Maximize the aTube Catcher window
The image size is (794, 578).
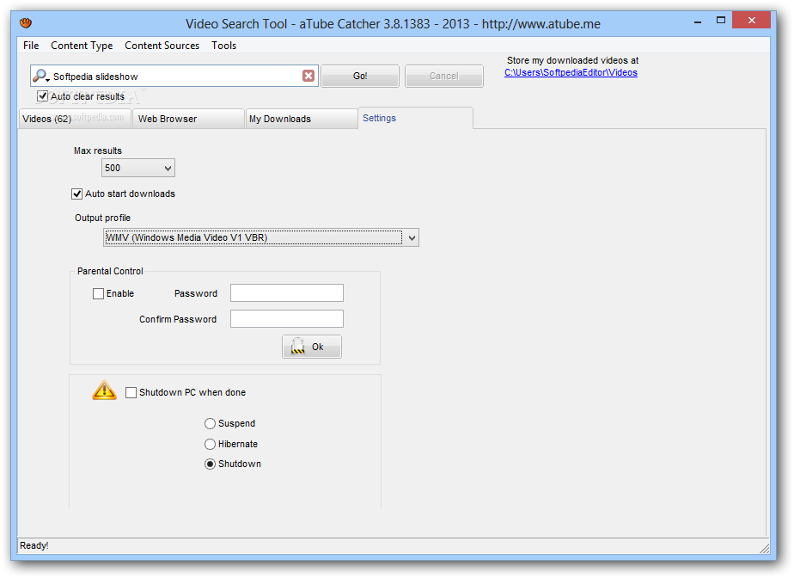721,21
